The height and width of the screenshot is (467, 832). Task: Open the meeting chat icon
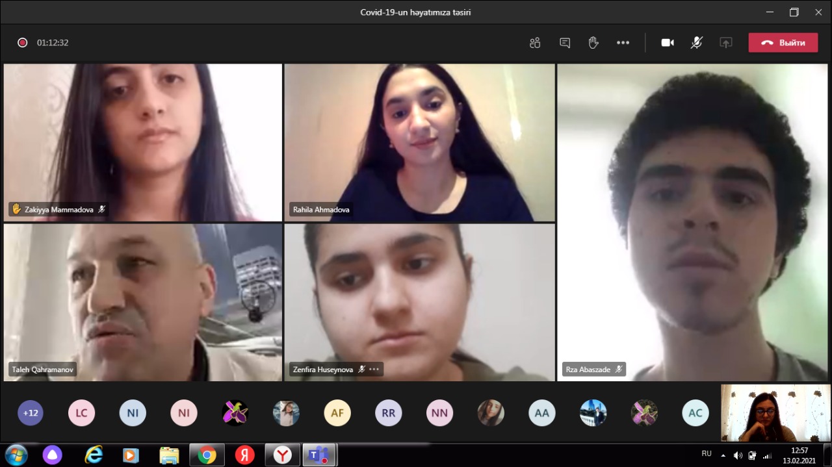pos(565,43)
